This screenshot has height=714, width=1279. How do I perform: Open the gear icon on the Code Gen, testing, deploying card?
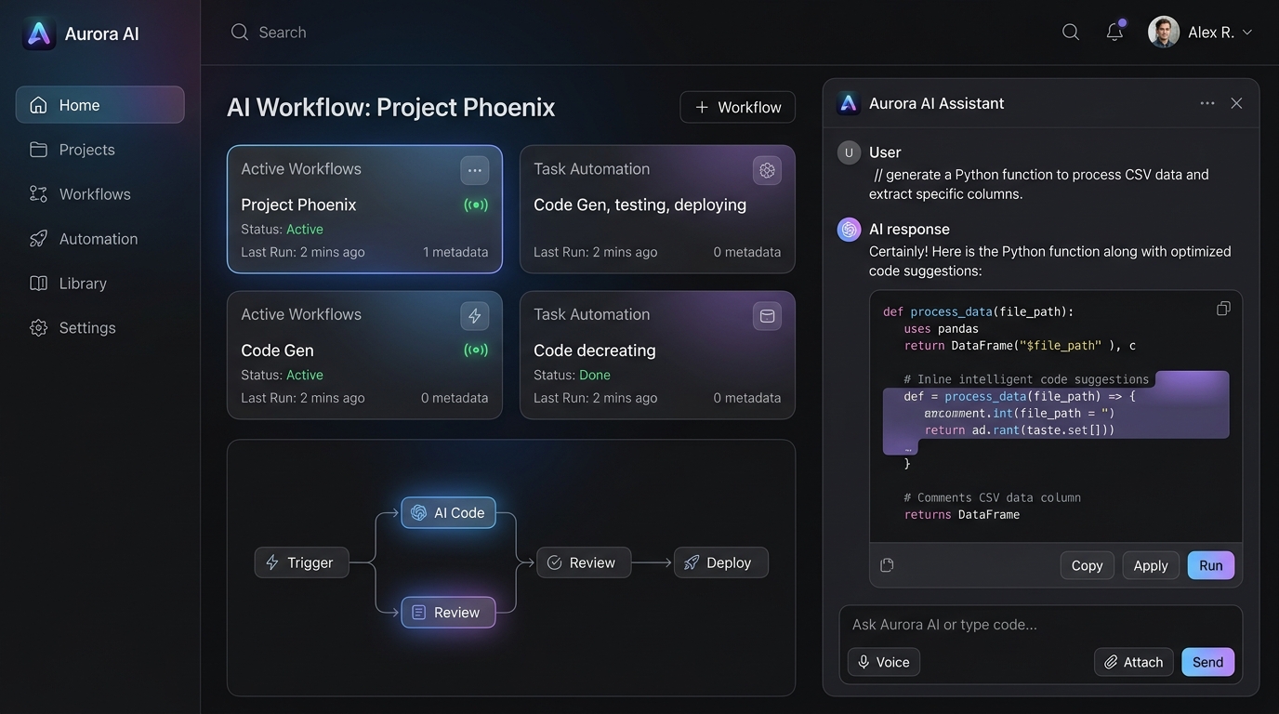(x=767, y=170)
